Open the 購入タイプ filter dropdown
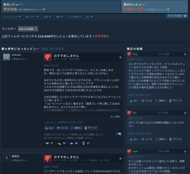 32,17
